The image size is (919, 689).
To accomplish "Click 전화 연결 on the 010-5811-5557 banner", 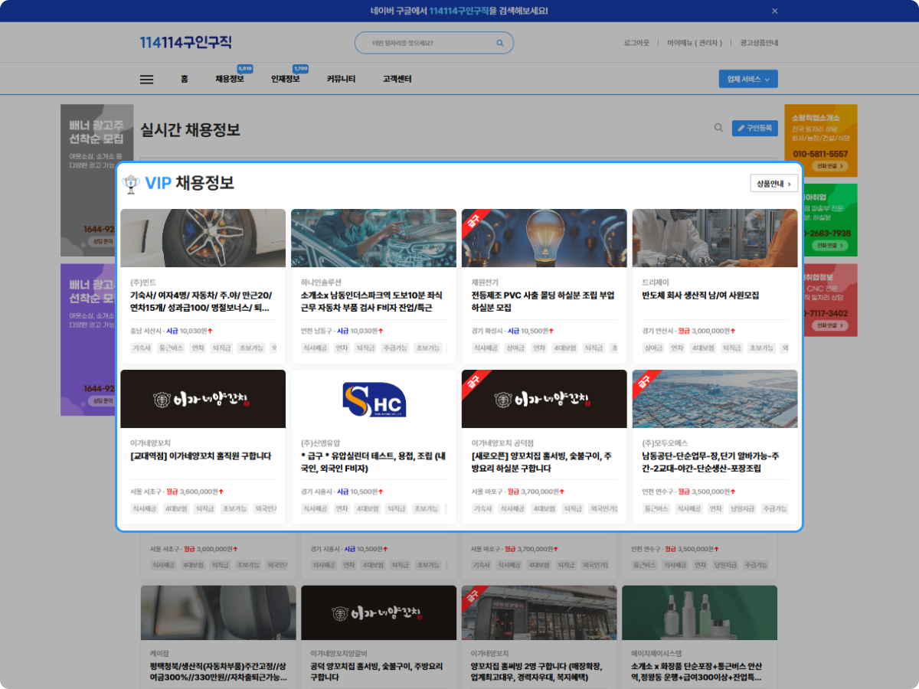I will click(x=831, y=166).
